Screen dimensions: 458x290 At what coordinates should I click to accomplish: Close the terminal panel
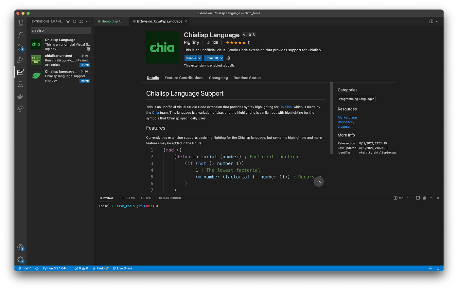[x=438, y=198]
